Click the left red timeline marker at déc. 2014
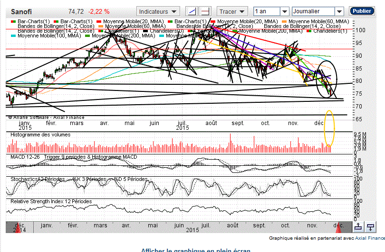 (x=18, y=229)
